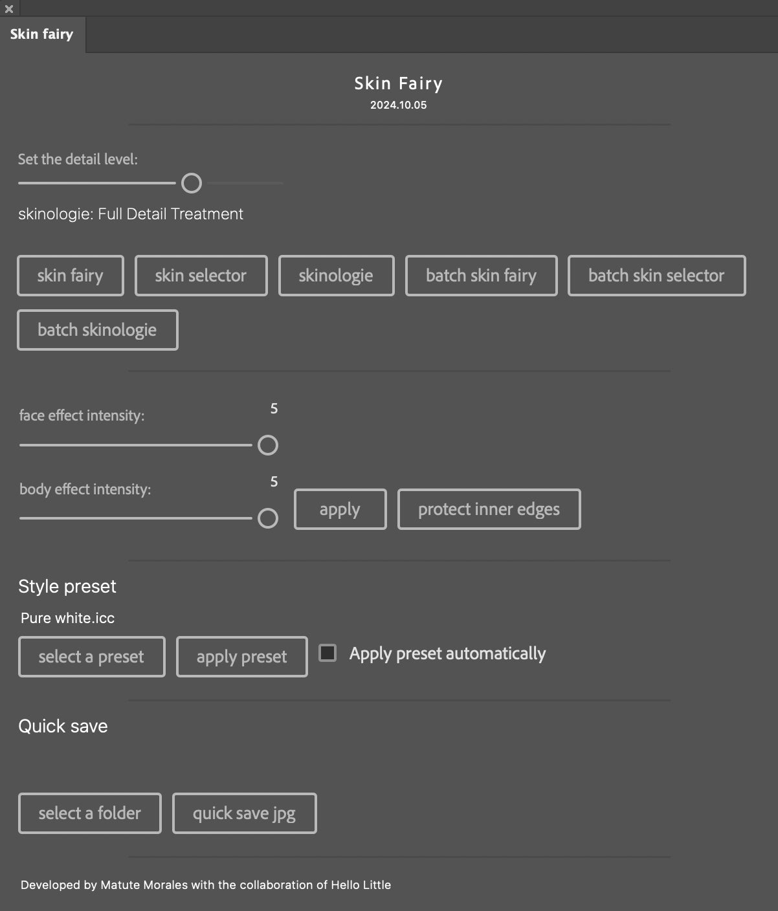Run batch skinologie
Image resolution: width=778 pixels, height=911 pixels.
(x=97, y=330)
